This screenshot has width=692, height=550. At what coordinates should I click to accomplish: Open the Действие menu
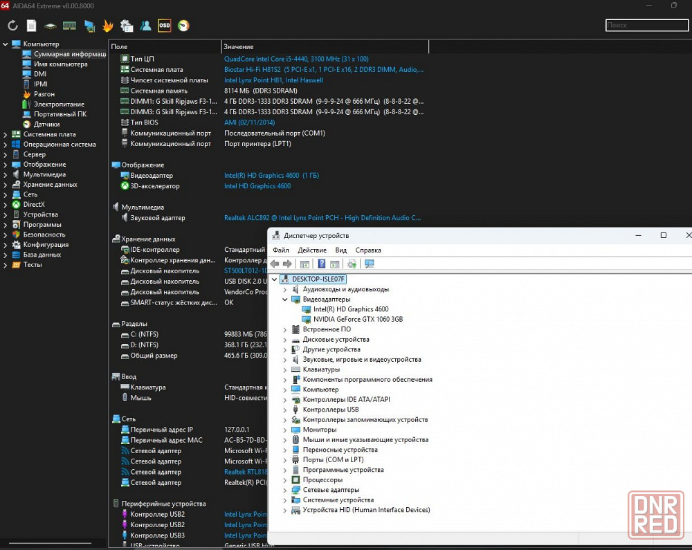coord(312,250)
